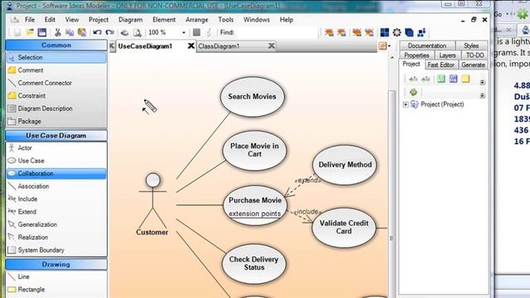The height and width of the screenshot is (298, 530).
Task: Pick the Line drawing tool
Action: pos(56,276)
